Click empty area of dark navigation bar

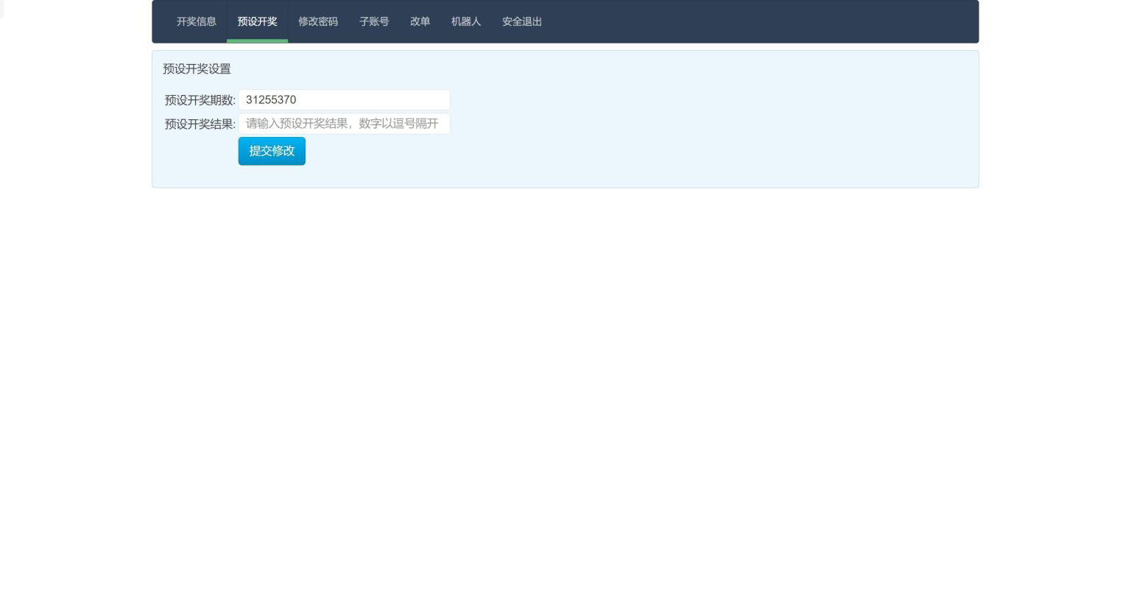point(758,21)
